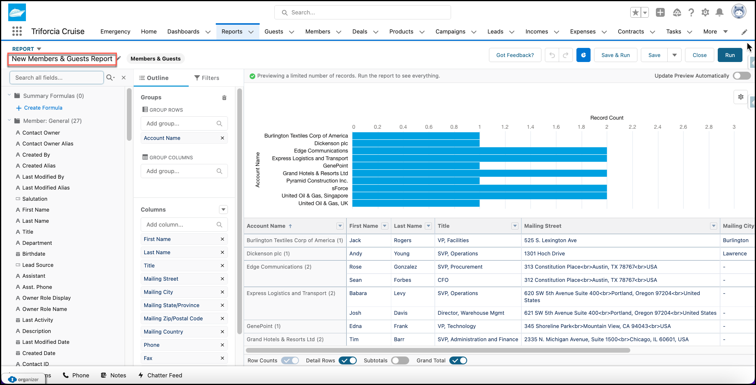The width and height of the screenshot is (756, 385).
Task: Open the Setup gear icon
Action: pos(705,12)
